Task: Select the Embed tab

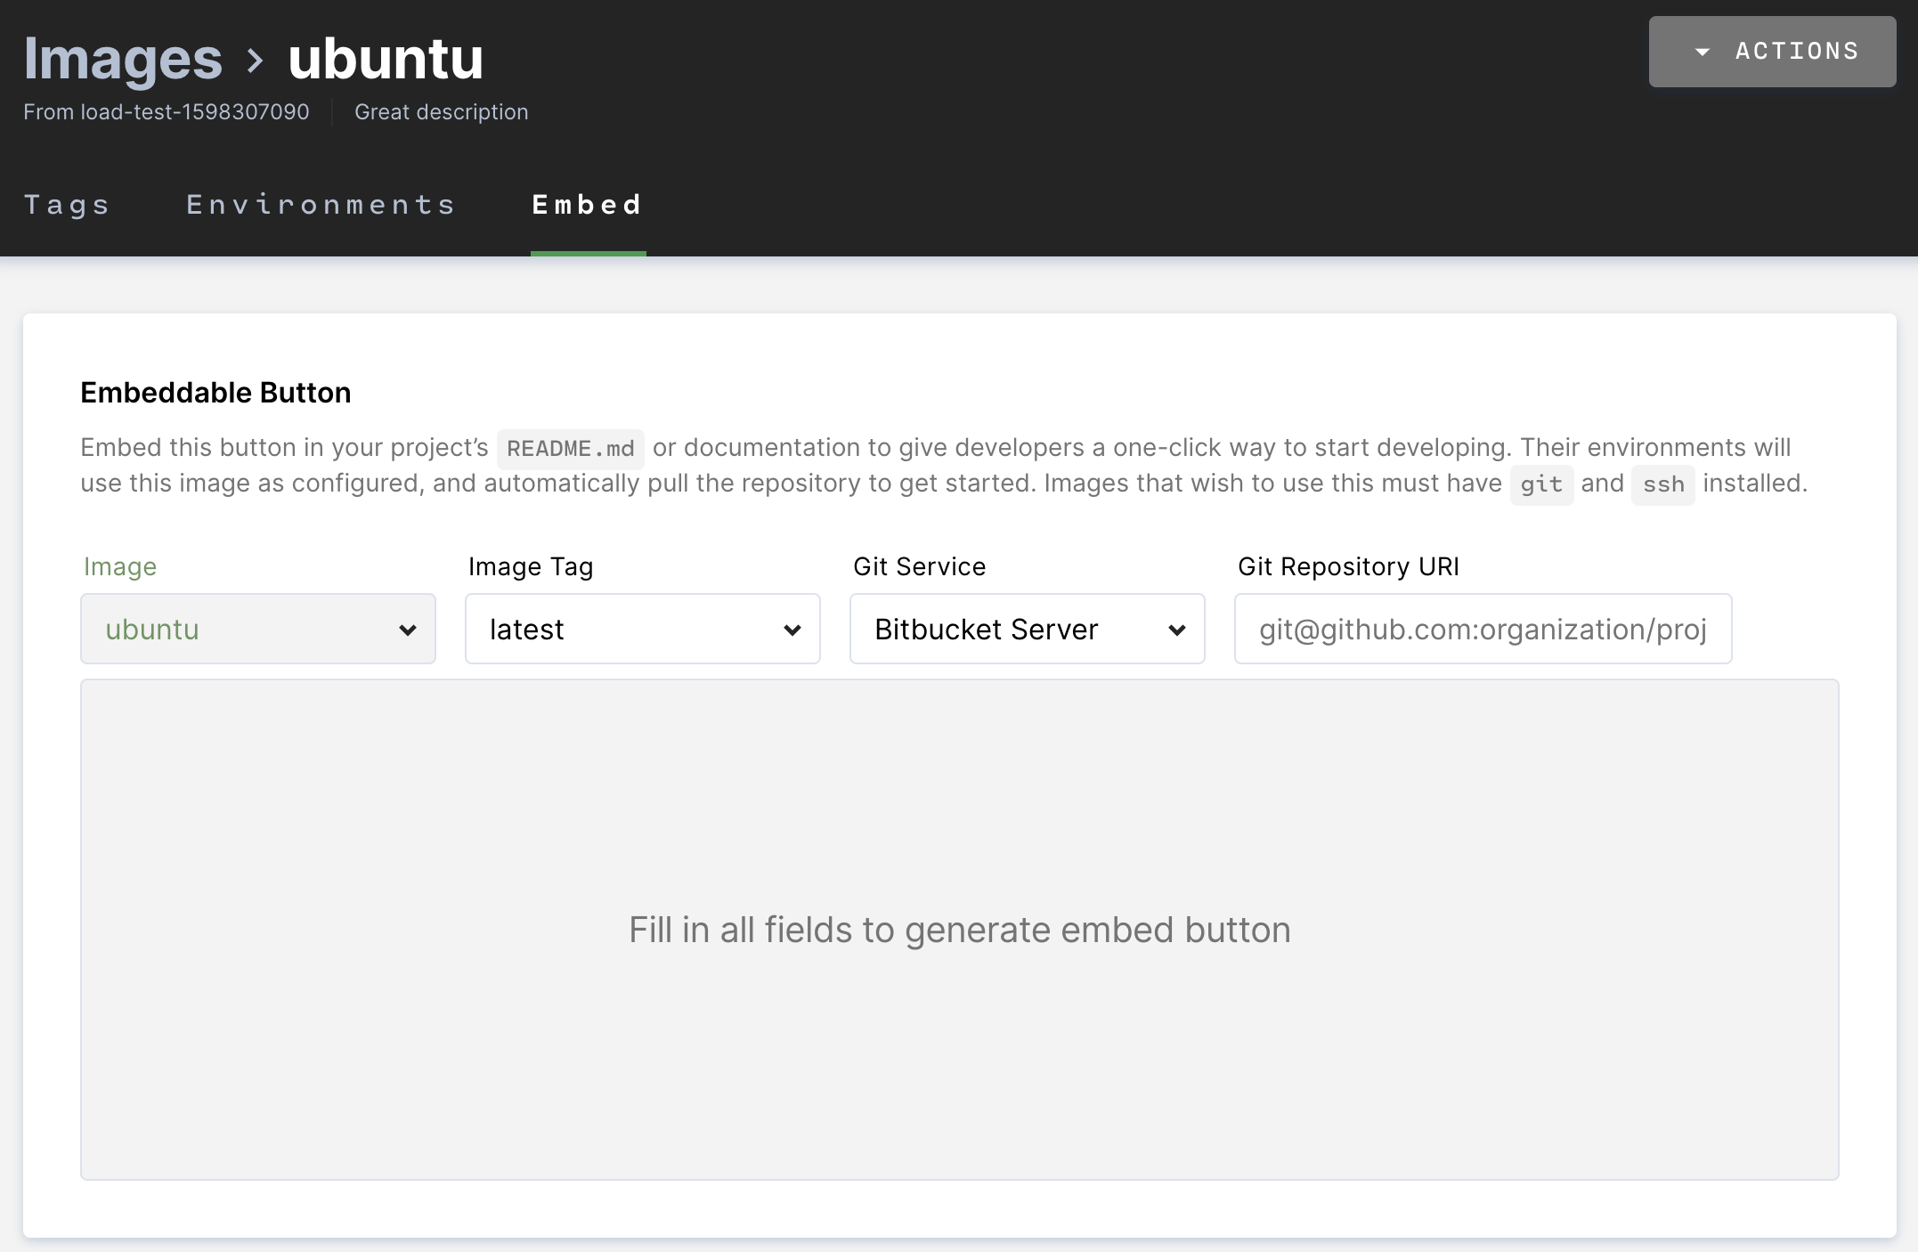Action: pos(587,205)
